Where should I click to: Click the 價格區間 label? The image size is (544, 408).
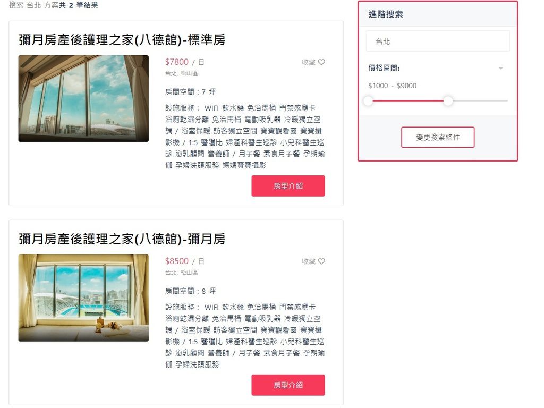[384, 68]
